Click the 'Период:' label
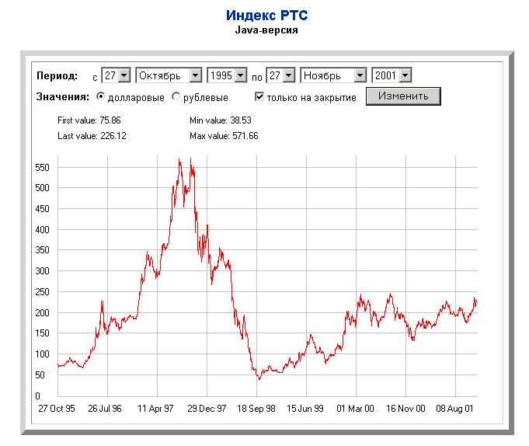Screen dimensions: 529x446 (57, 75)
